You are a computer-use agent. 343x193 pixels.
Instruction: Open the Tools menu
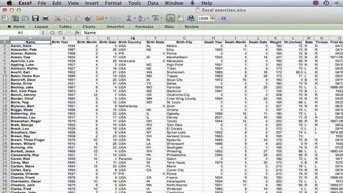tap(135, 3)
